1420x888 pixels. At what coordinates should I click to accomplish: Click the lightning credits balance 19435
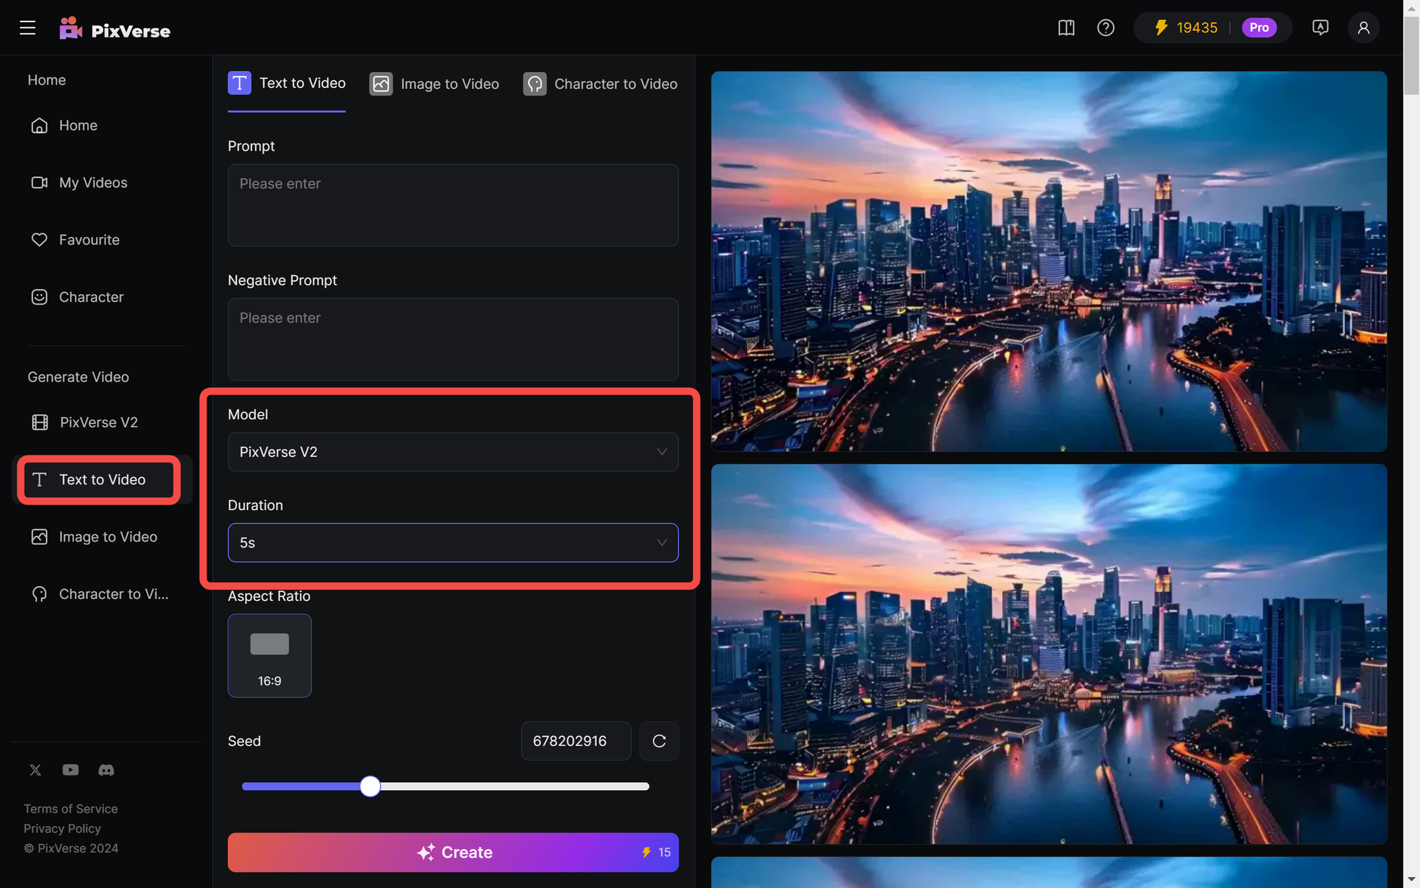[x=1186, y=28]
